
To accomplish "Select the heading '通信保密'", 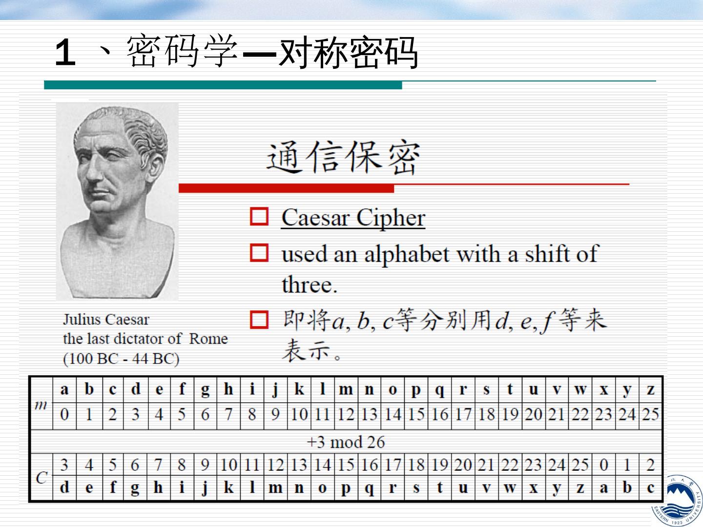I will 343,157.
